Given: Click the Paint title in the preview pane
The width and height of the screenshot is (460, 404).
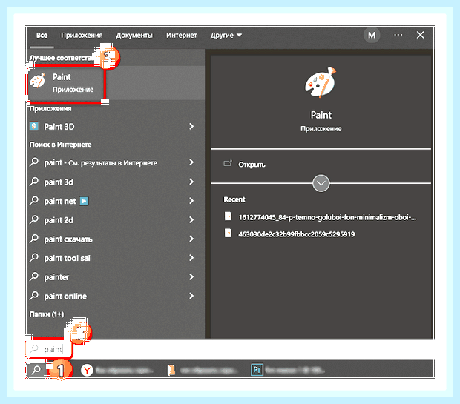Looking at the screenshot, I should click(321, 115).
